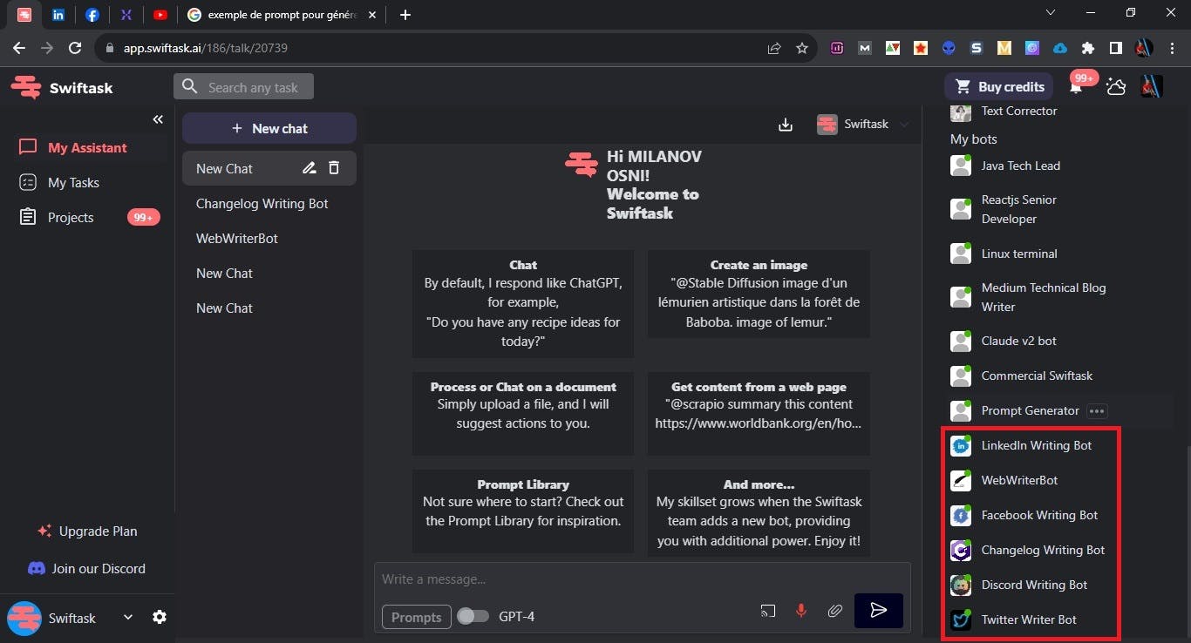Click the blue alien extension icon
This screenshot has height=643, width=1191.
(948, 48)
